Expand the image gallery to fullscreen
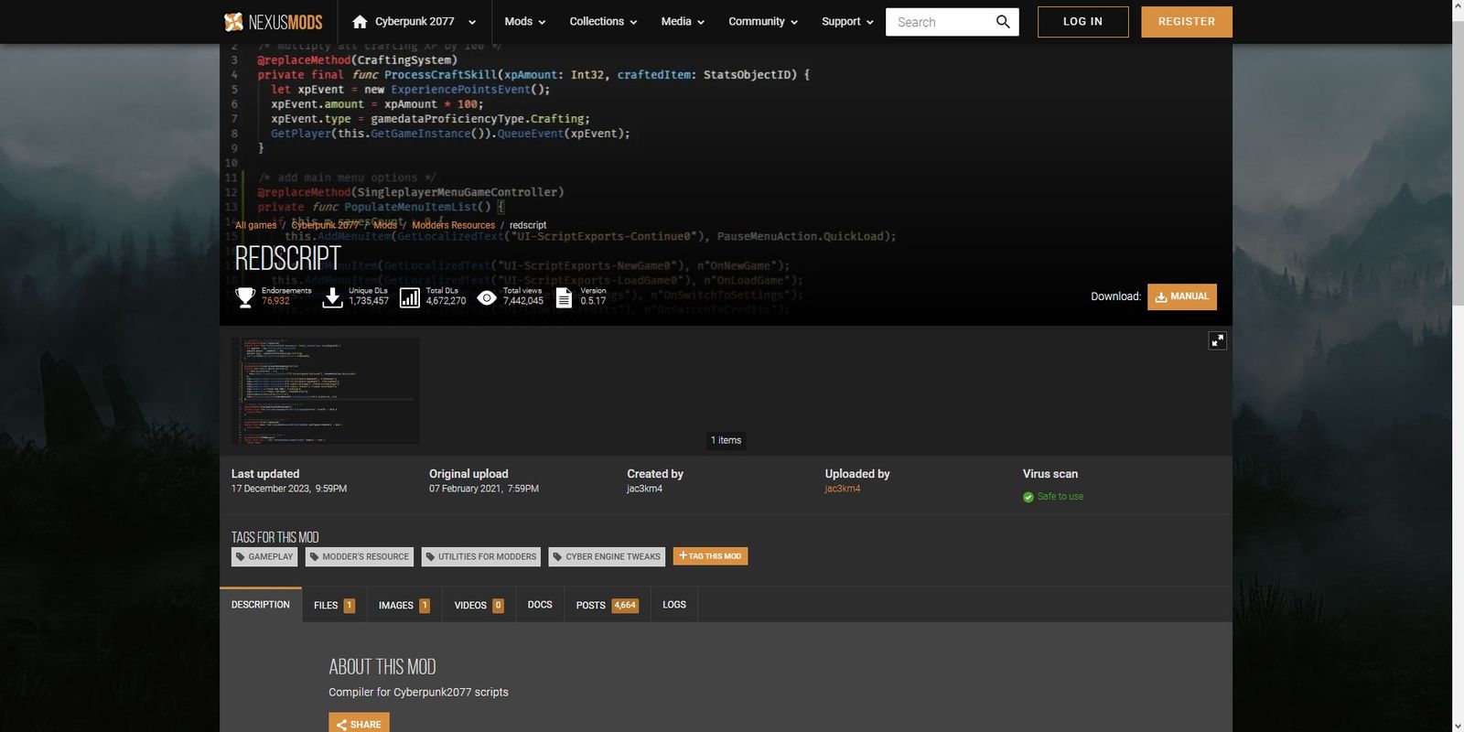Image resolution: width=1464 pixels, height=732 pixels. [x=1218, y=340]
